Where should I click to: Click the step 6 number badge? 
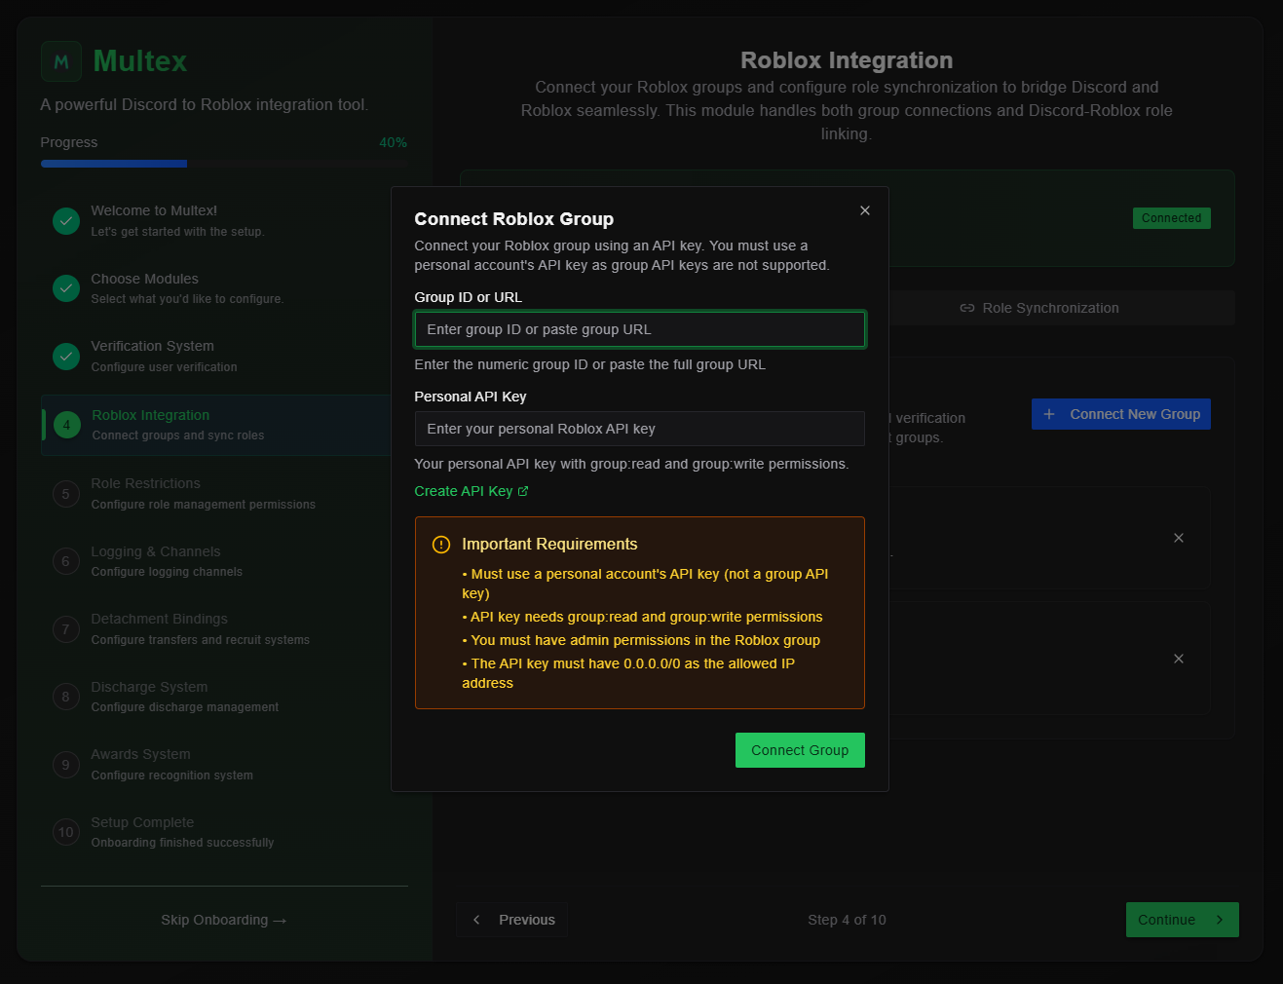66,561
